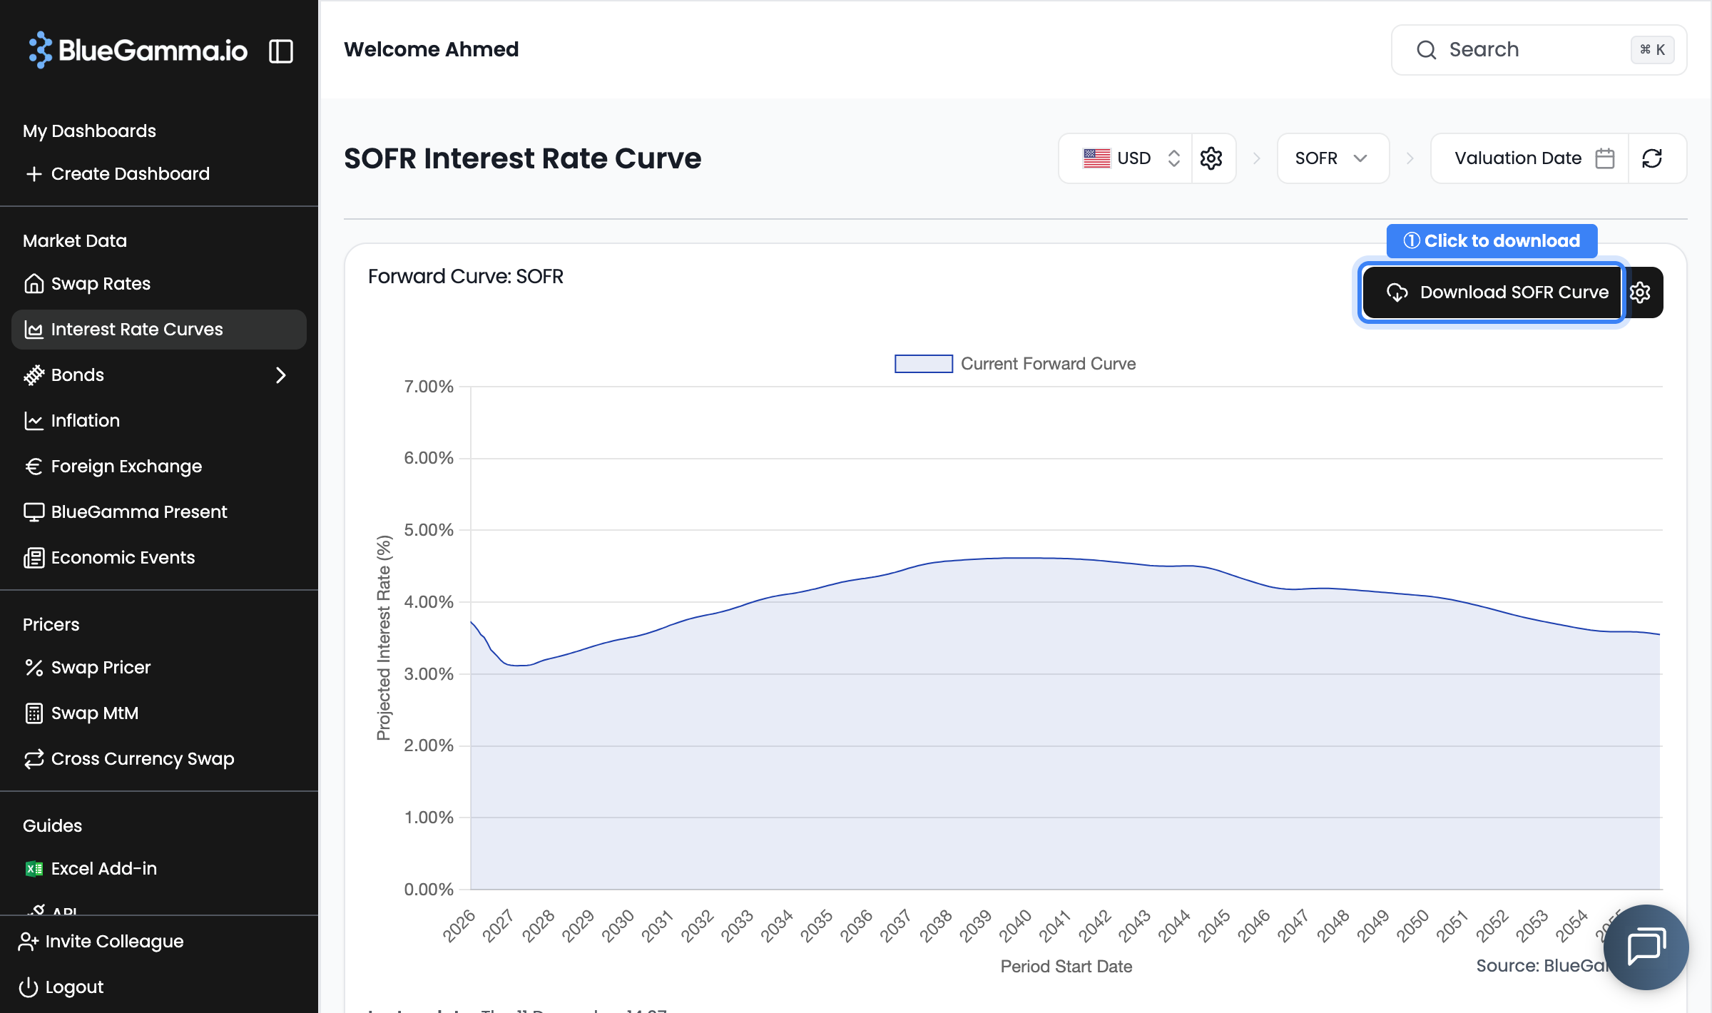The height and width of the screenshot is (1013, 1712).
Task: Open Interest Rate Curves in the sidebar
Action: point(136,329)
